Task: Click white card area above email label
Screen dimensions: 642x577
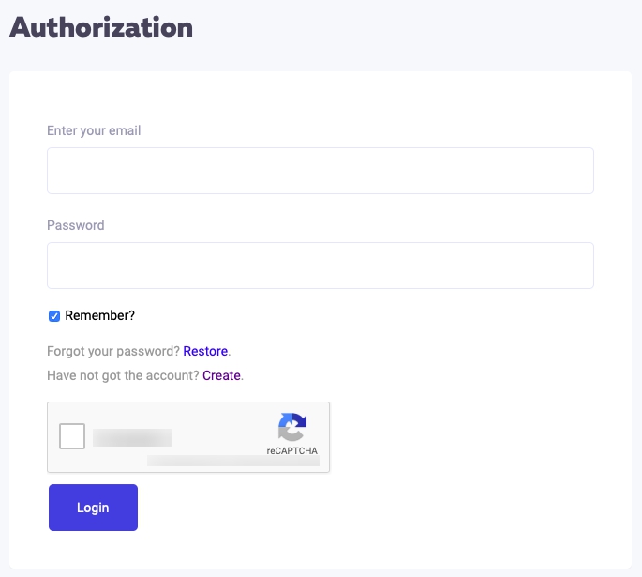Action: pos(321,99)
